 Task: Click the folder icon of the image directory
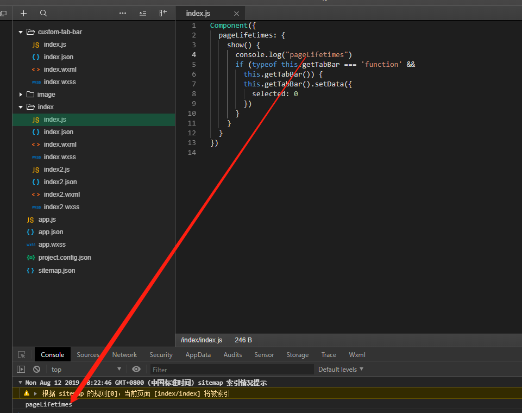coord(30,94)
